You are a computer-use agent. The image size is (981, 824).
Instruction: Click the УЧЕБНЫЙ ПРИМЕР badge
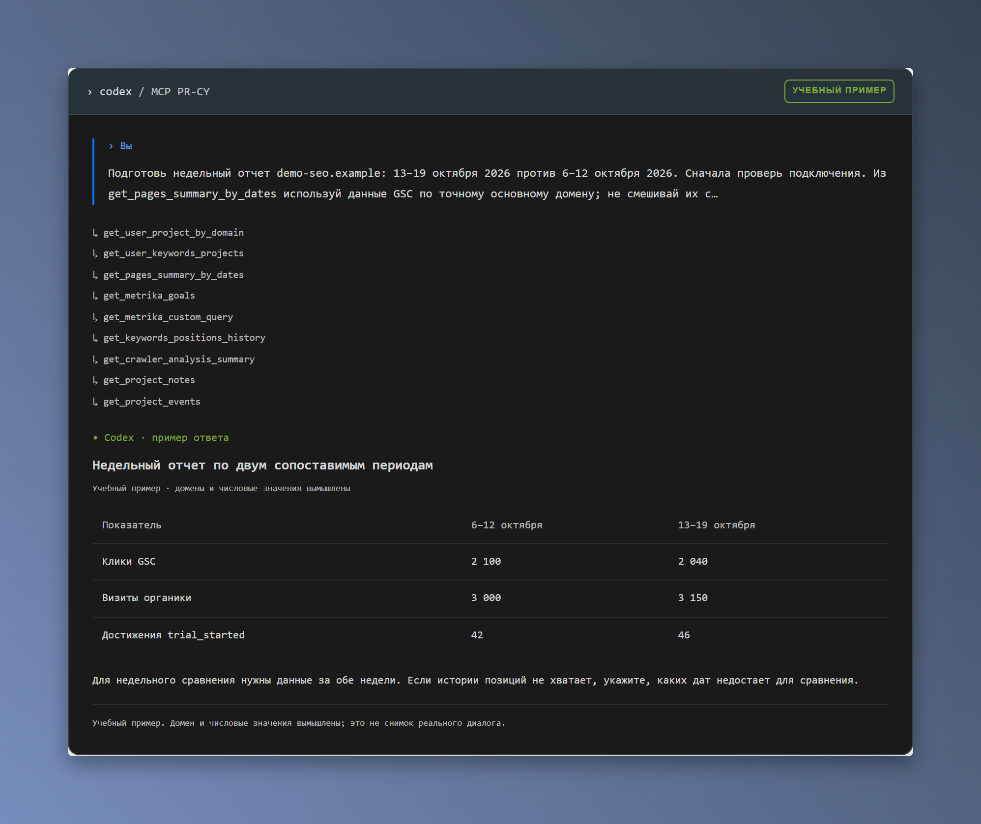coord(839,91)
